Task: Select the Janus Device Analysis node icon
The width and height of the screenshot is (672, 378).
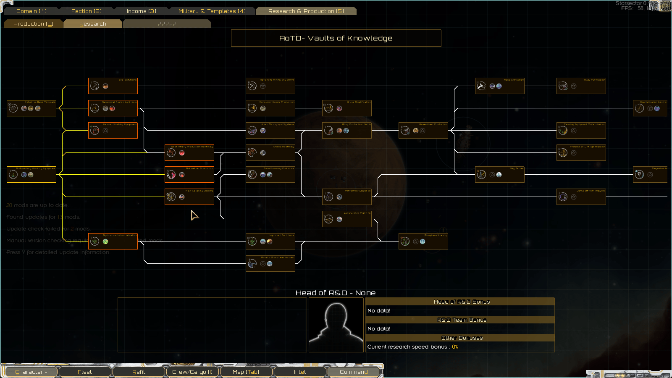Action: (563, 197)
